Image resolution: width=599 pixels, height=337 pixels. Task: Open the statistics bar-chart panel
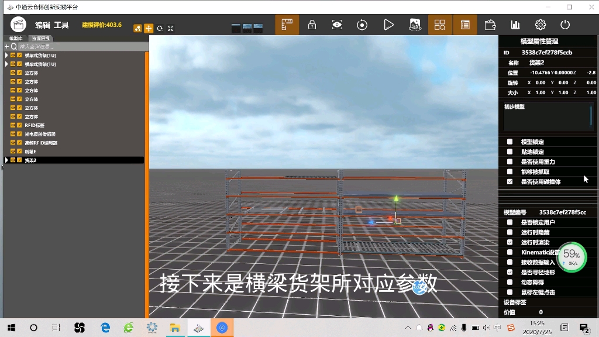(x=515, y=25)
